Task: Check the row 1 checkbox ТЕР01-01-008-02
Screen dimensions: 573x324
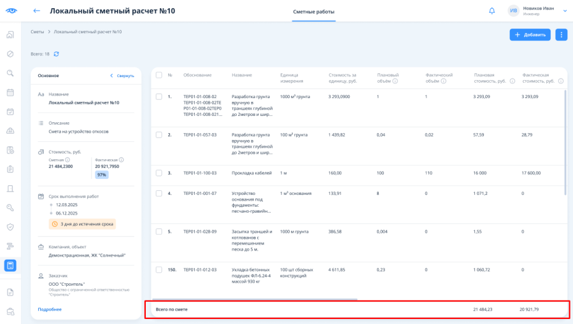Action: (159, 97)
